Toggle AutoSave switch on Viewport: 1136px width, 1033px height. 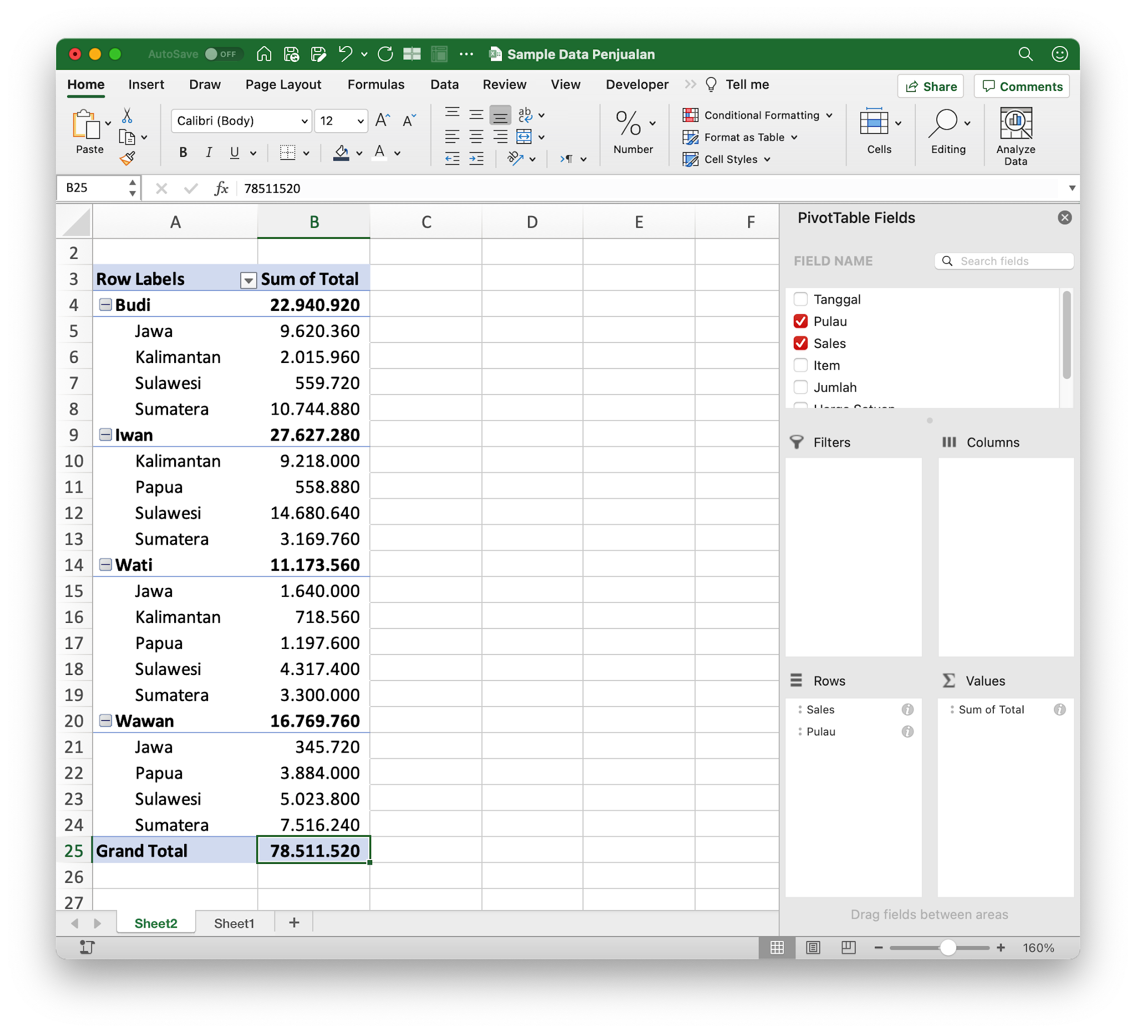tap(223, 54)
